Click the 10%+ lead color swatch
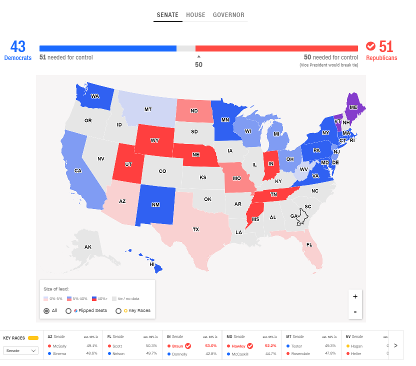The image size is (416, 366). (94, 298)
